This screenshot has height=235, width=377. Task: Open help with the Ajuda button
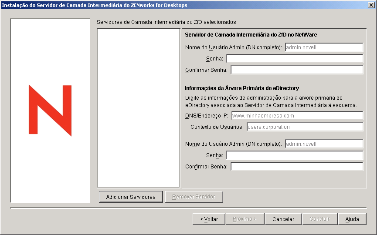(x=352, y=219)
